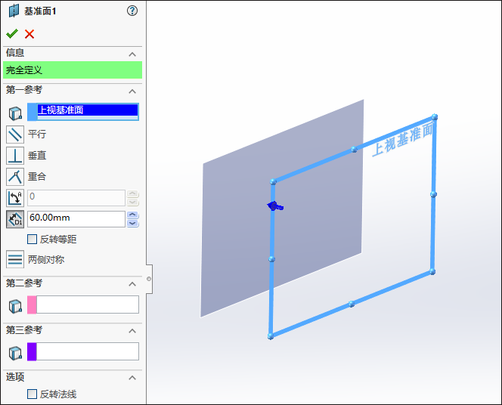Decrease the angle value stepper
The image size is (502, 405).
pyautogui.click(x=133, y=202)
